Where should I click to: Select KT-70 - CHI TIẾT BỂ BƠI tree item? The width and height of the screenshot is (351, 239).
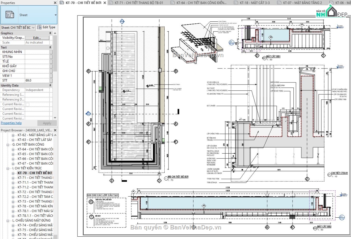click(35, 173)
